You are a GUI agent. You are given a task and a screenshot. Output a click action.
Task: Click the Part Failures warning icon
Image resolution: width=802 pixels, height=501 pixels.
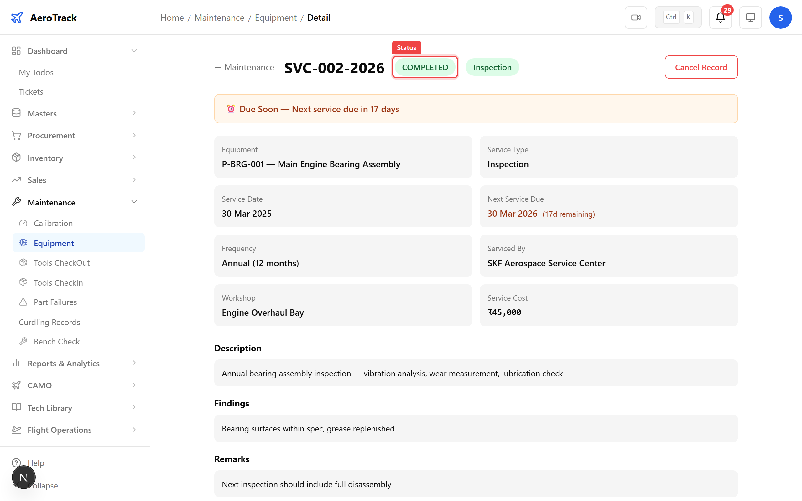click(23, 302)
